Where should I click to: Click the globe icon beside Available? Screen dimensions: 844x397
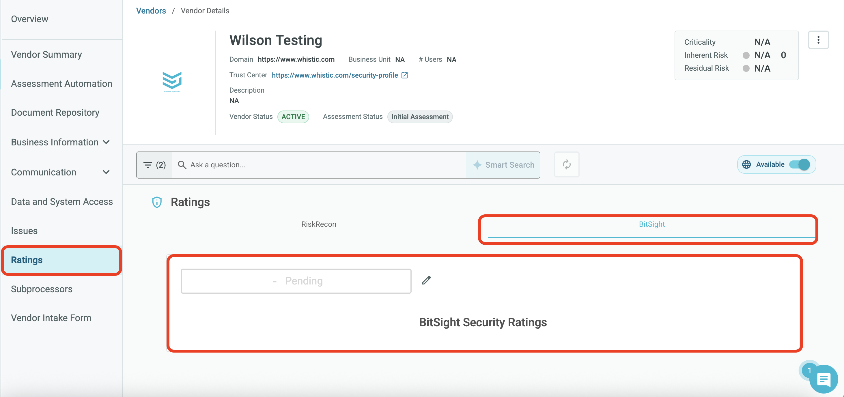[x=746, y=164]
